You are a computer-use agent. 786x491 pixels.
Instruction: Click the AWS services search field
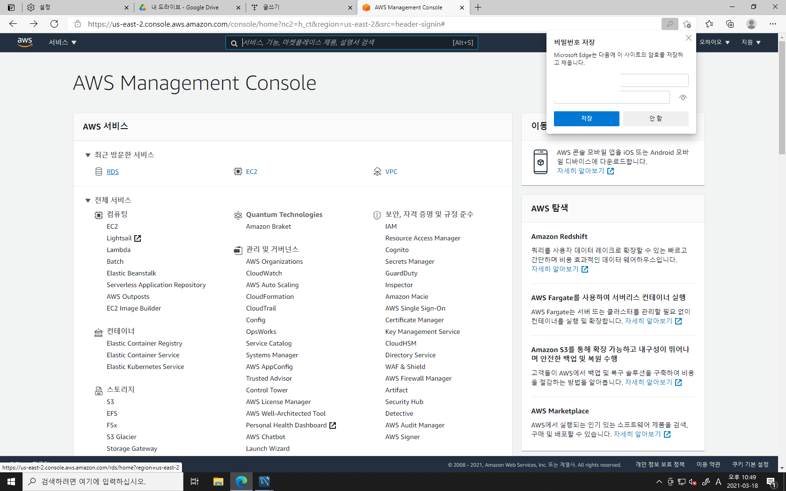[x=351, y=43]
